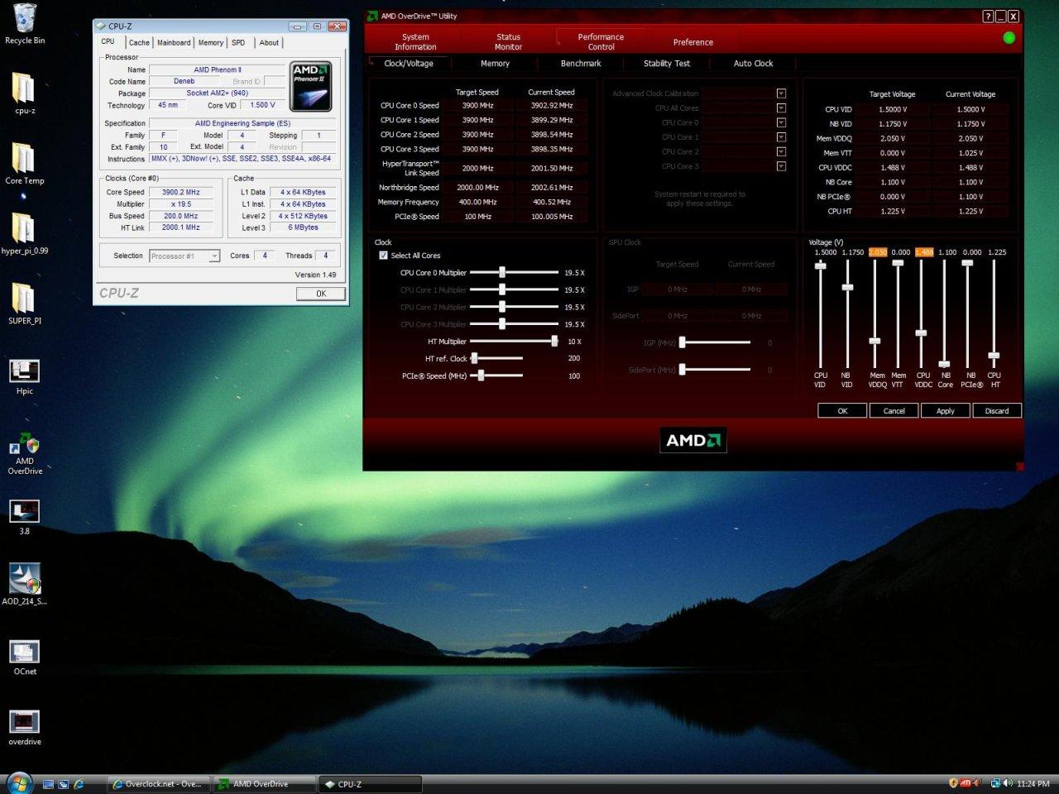
Task: Click the OverDrive help question mark button
Action: (988, 17)
